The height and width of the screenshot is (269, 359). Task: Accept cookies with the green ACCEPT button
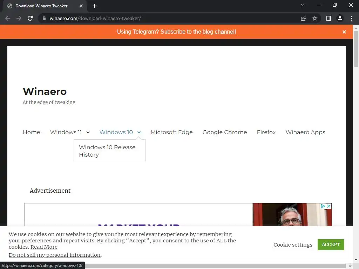click(331, 244)
